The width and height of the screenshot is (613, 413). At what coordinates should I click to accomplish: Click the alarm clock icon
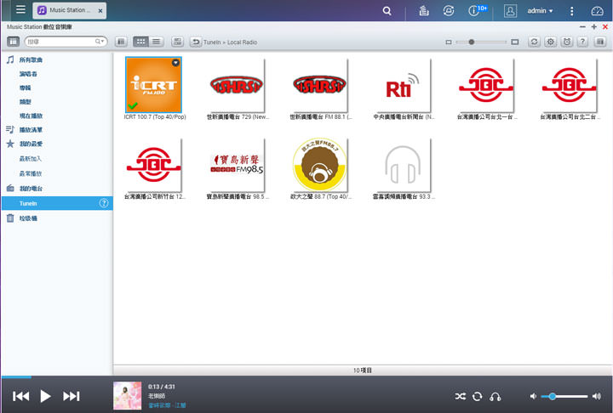[x=567, y=42]
